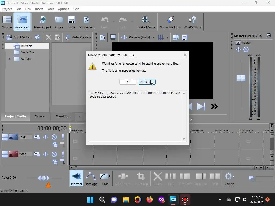Click the timeline horizontal scrollbar
Screen dimensions: 275x206
[164, 168]
